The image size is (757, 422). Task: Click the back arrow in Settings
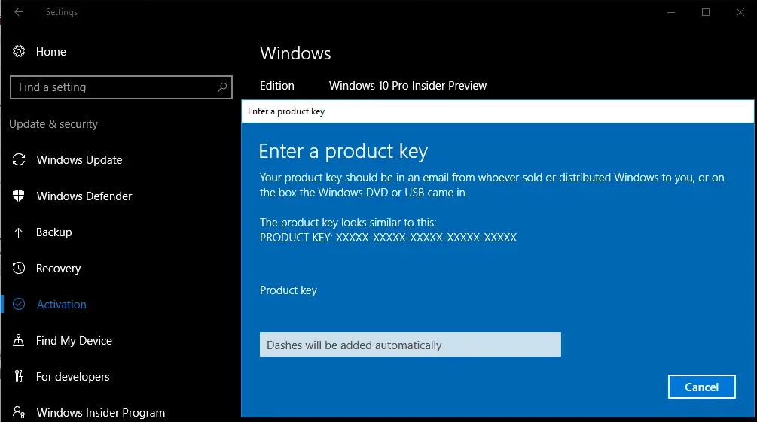19,12
